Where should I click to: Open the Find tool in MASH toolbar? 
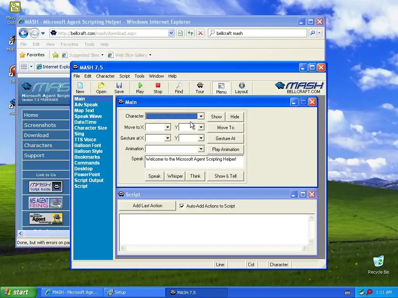[179, 88]
